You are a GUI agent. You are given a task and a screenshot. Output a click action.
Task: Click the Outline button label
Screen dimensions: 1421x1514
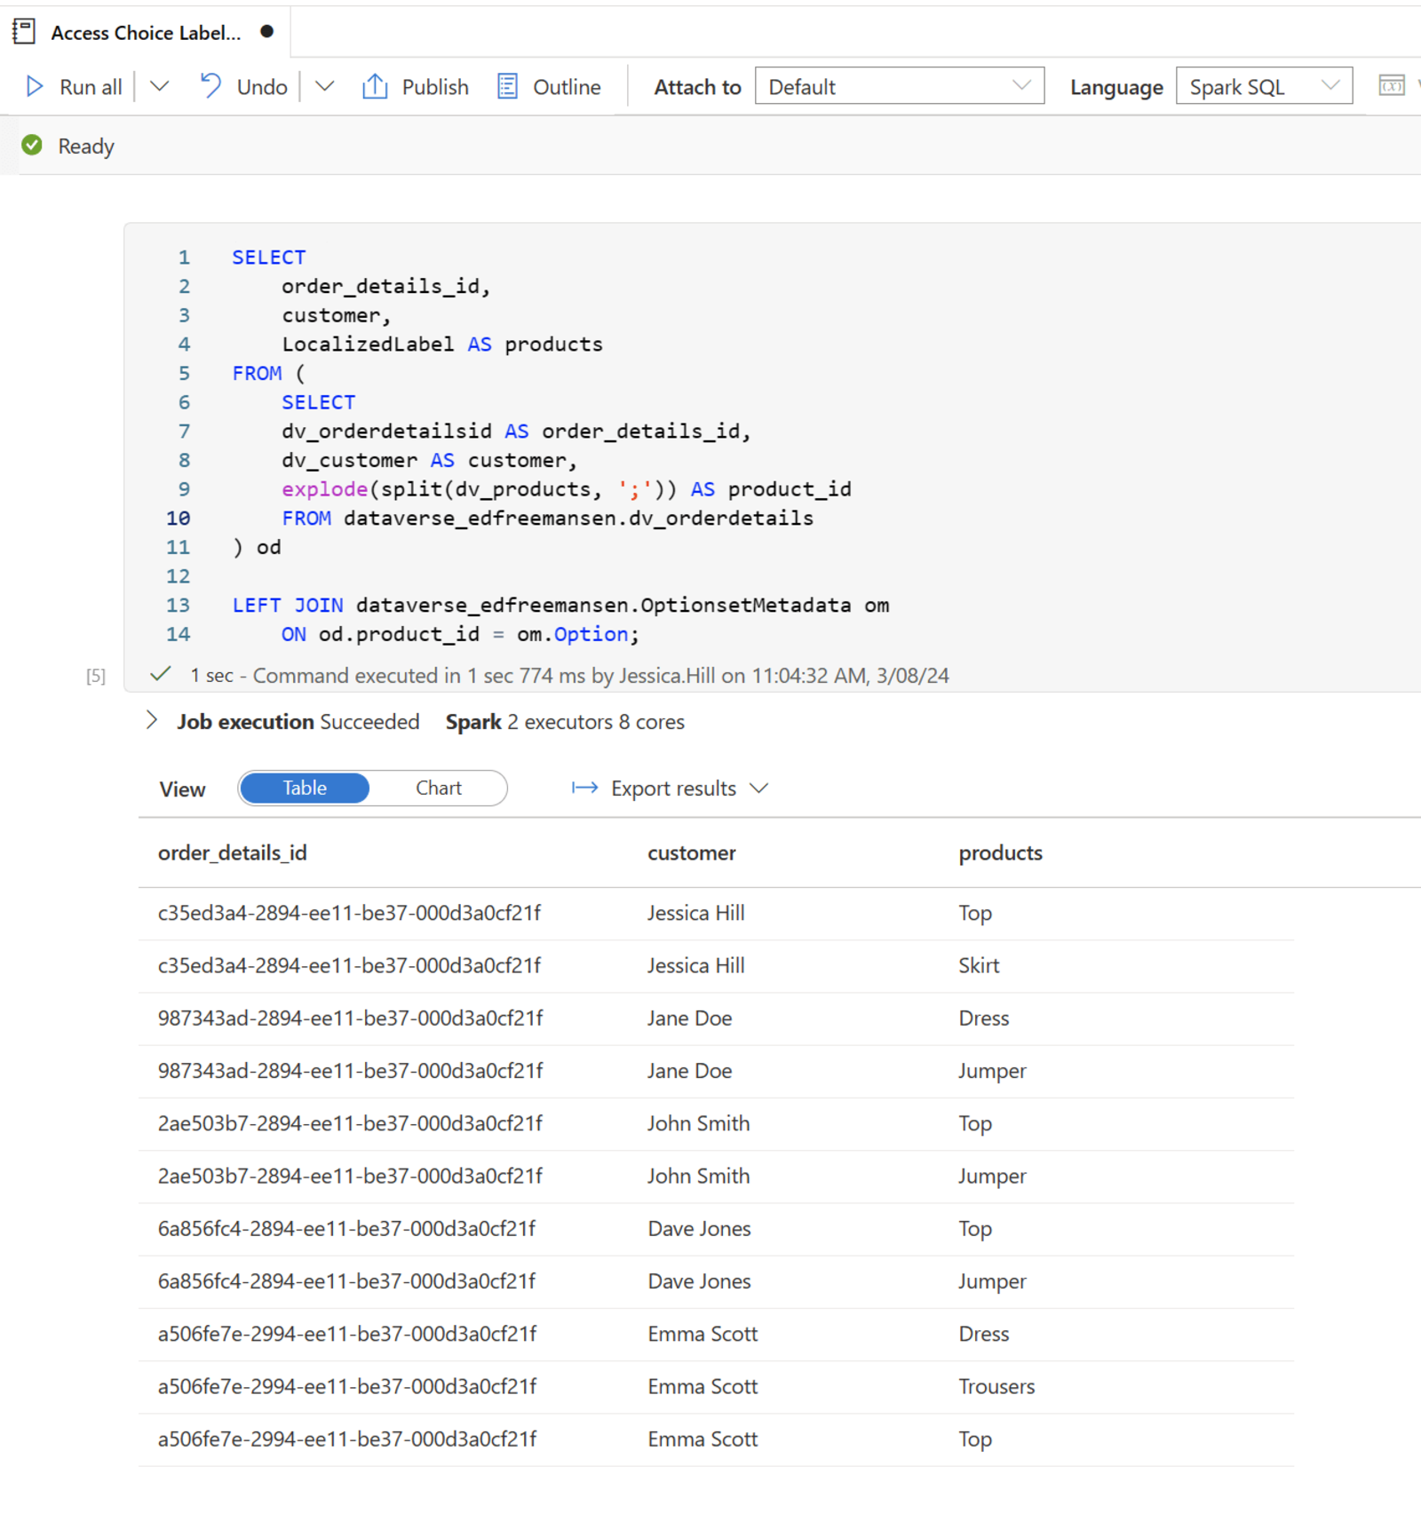click(x=567, y=87)
